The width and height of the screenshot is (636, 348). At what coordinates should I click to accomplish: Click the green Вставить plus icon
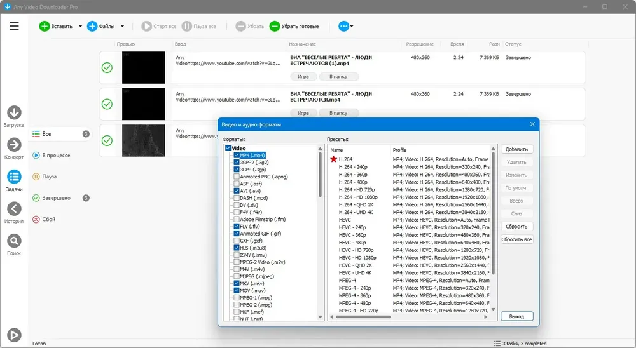coord(45,26)
